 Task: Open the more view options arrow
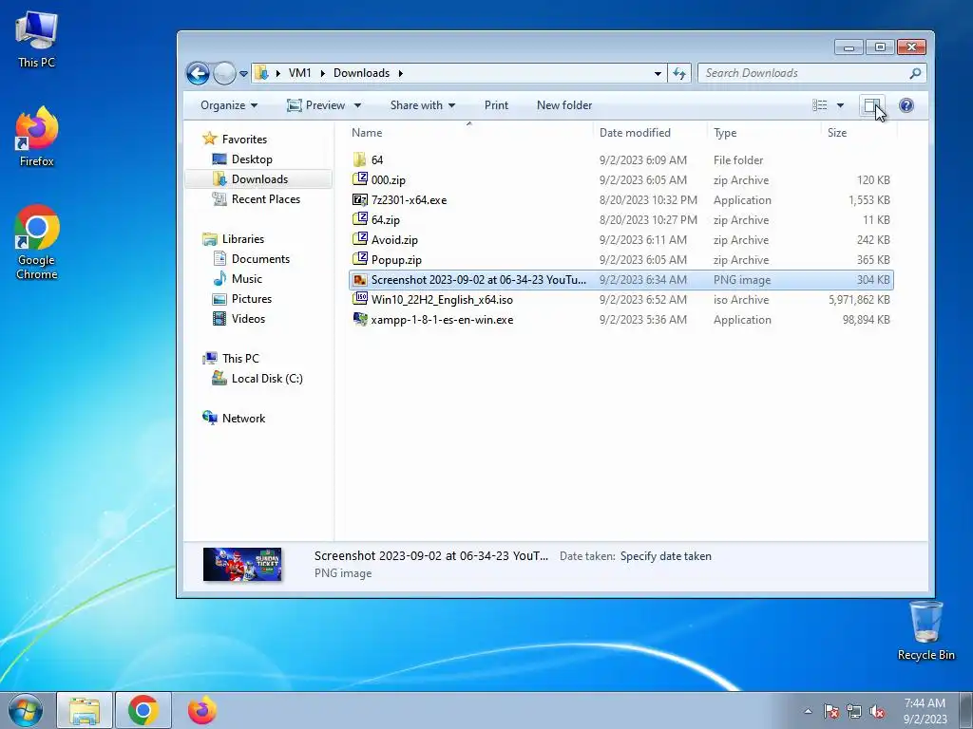tap(840, 105)
